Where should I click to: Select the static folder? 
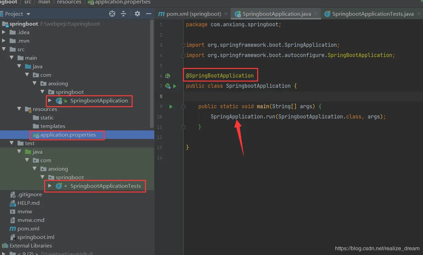(47, 118)
